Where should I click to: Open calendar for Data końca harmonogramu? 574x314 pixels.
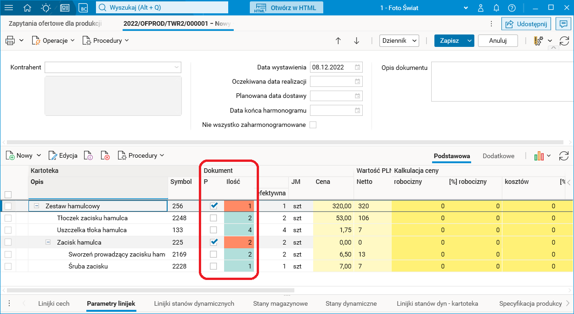pos(357,110)
